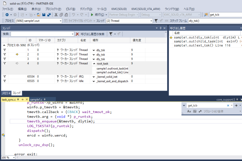Toggle whole word match in find box
Image resolution: width=242 pixels, height=161 pixels.
click(x=195, y=111)
